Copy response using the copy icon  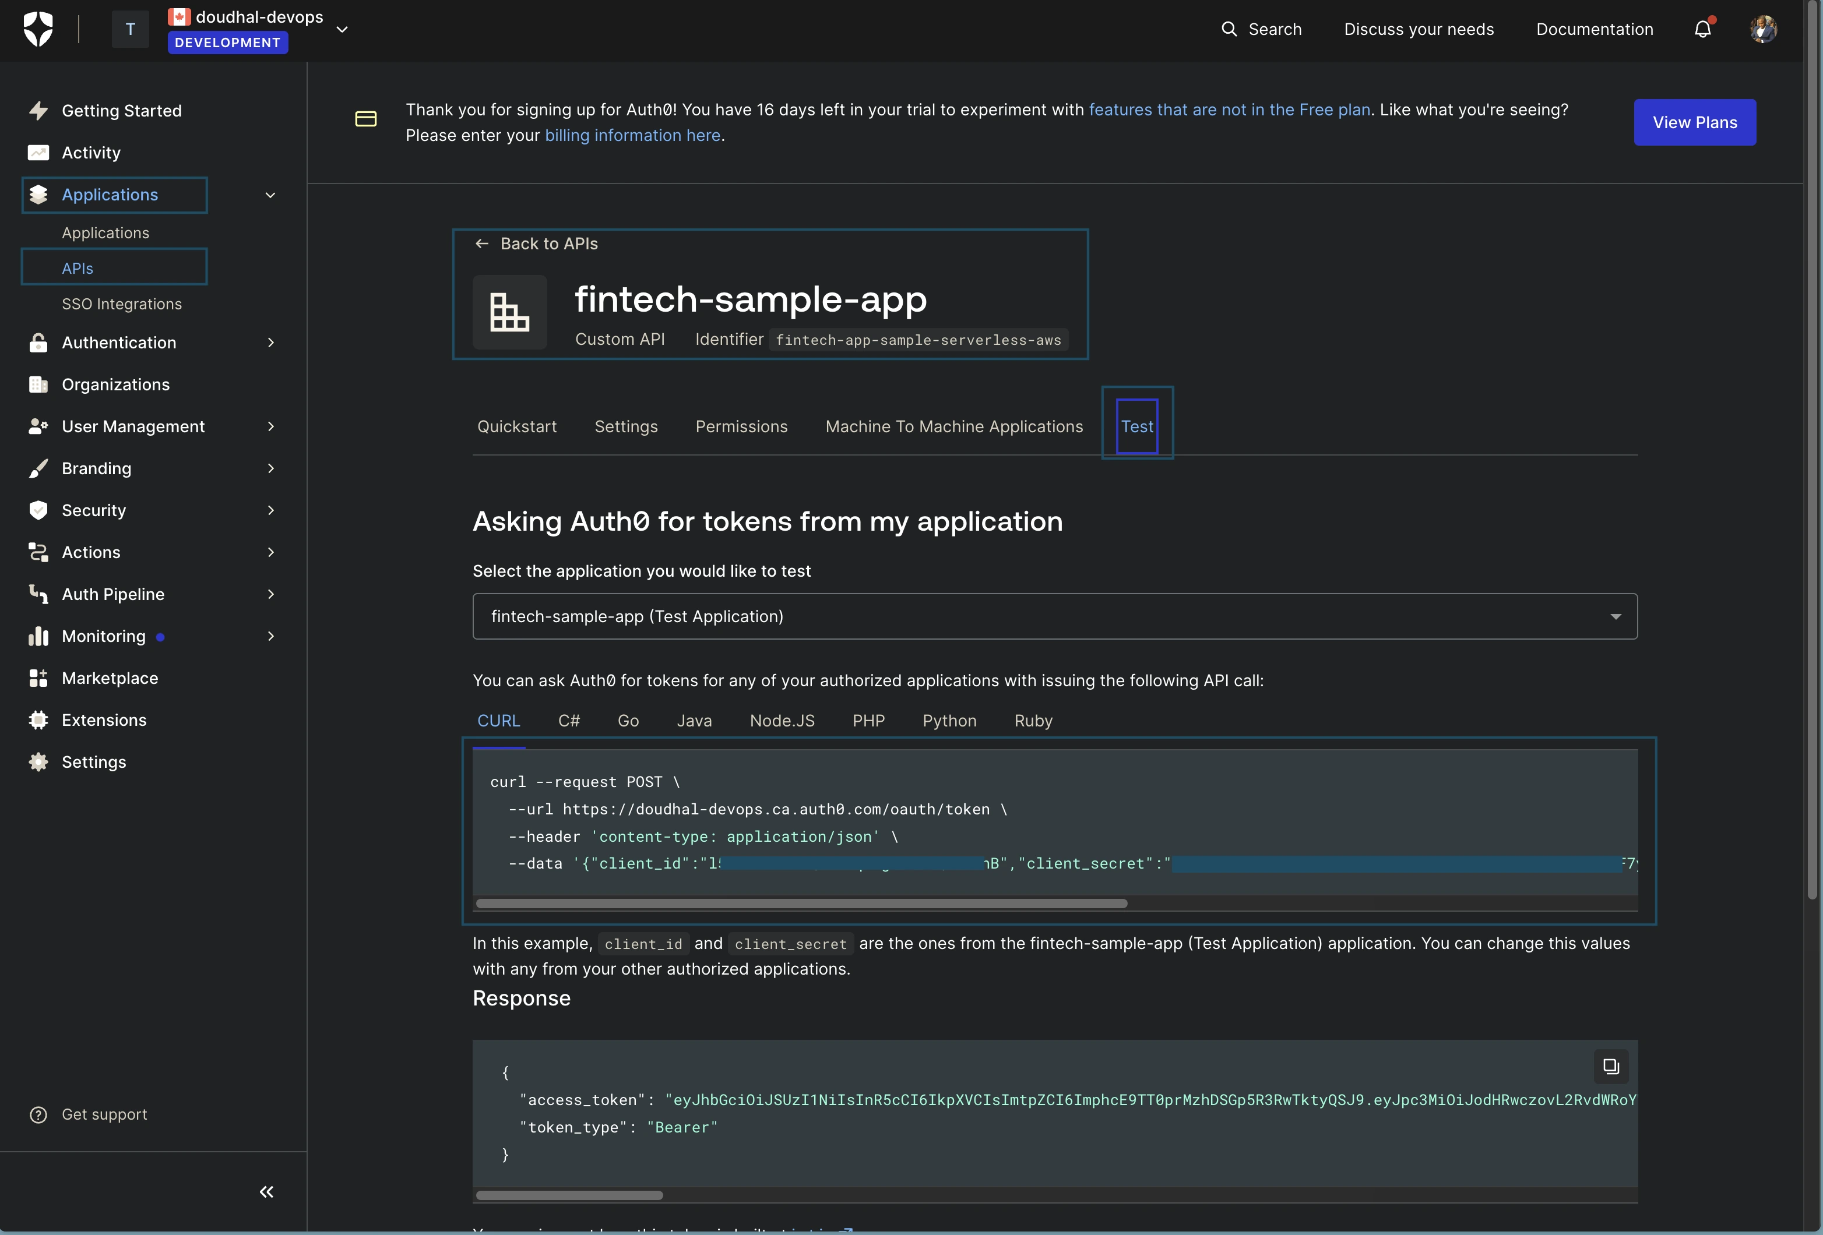coord(1610,1067)
